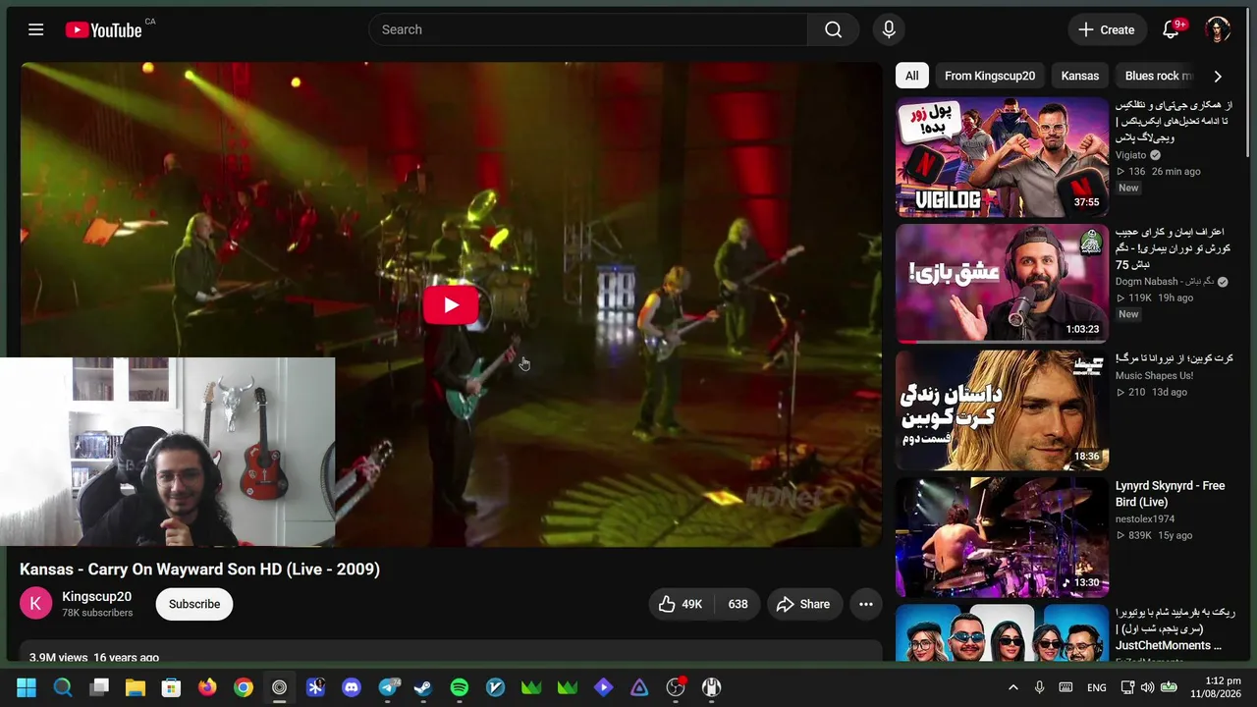Open Discord from the taskbar
Screen dimensions: 1257x707
[x=352, y=687]
